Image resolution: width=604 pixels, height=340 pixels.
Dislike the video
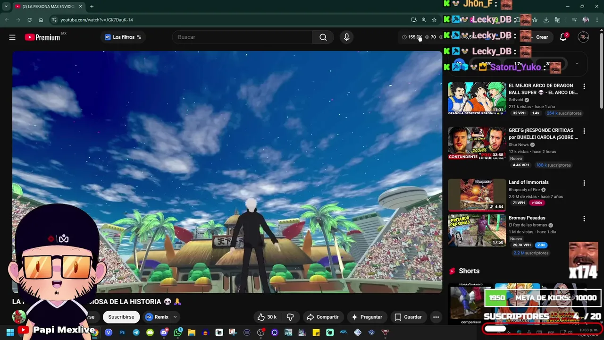tap(290, 317)
